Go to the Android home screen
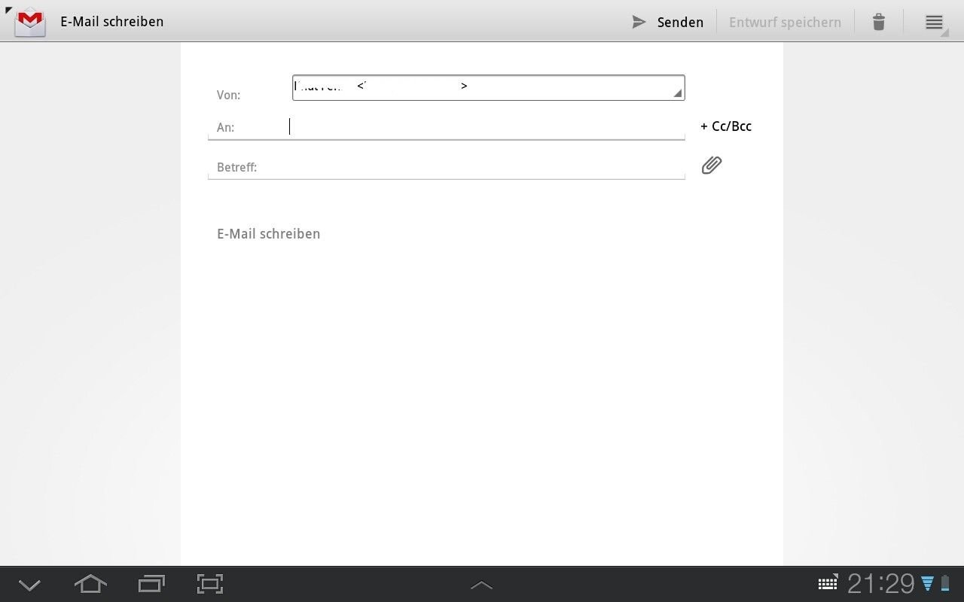This screenshot has width=964, height=602. [x=90, y=584]
